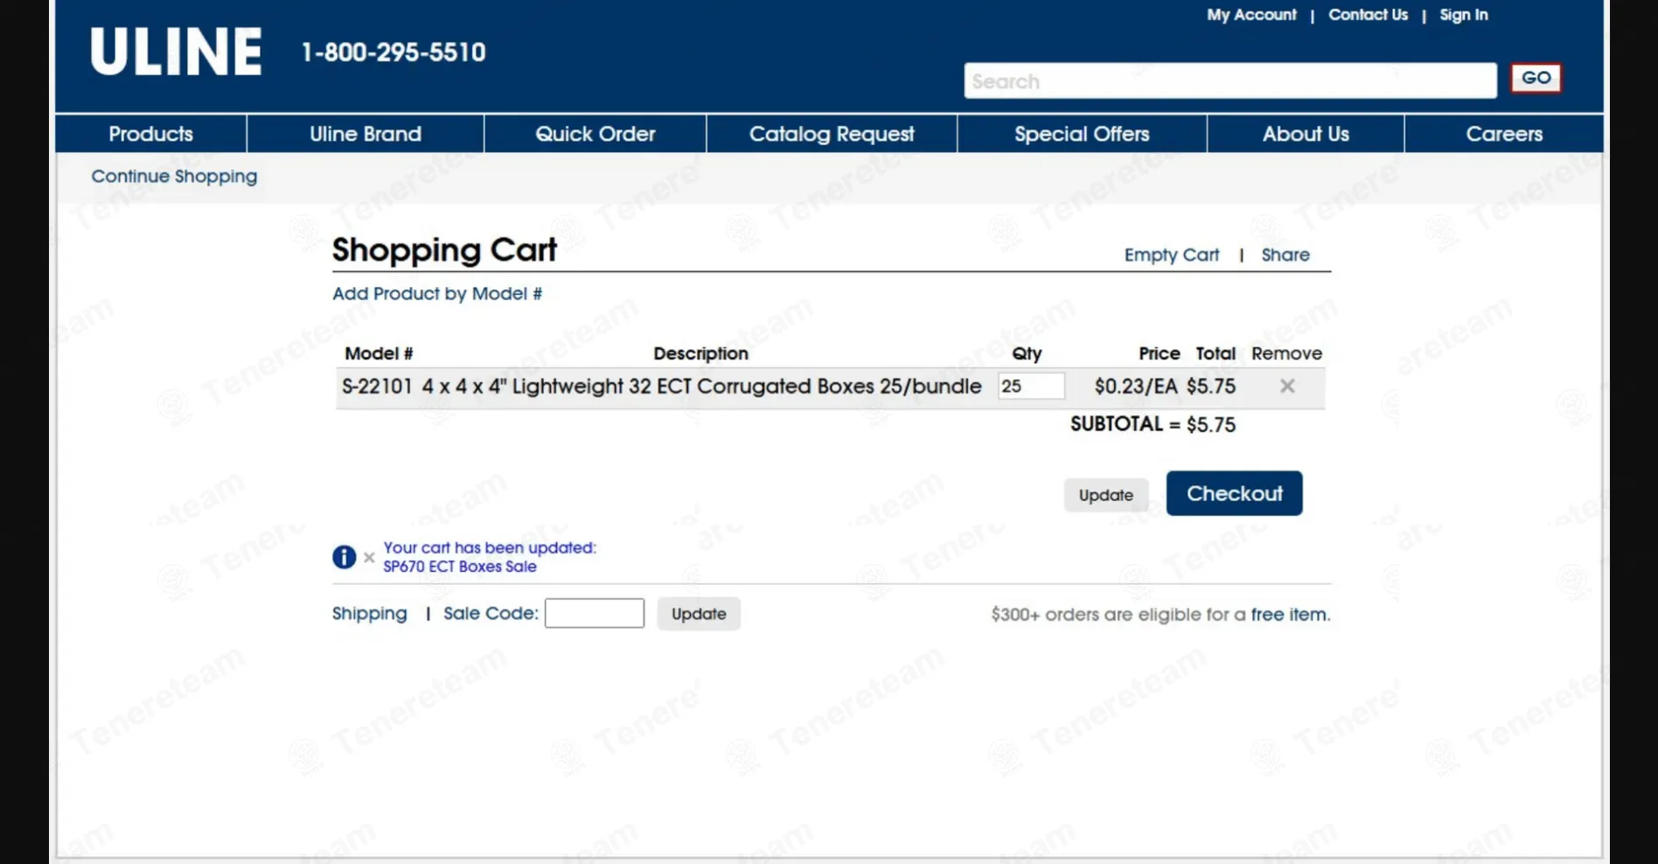Click Add Product by Model # link
This screenshot has height=864, width=1658.
(437, 294)
